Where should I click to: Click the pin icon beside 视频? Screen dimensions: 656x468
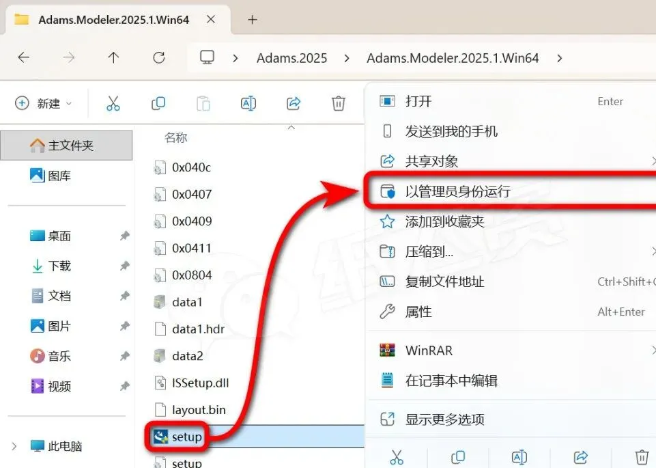coord(125,386)
